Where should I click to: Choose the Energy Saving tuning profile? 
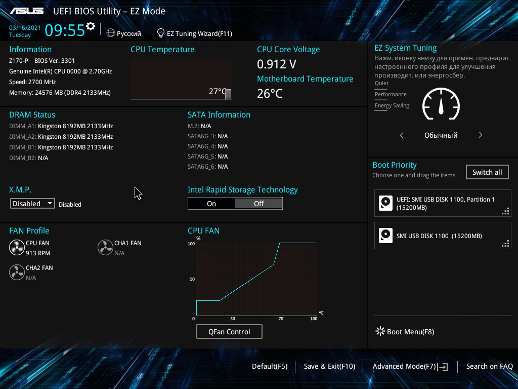[x=392, y=106]
